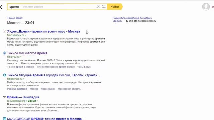Click the Wikipedia W favicon
The width and height of the screenshot is (214, 120).
click(x=4, y=97)
